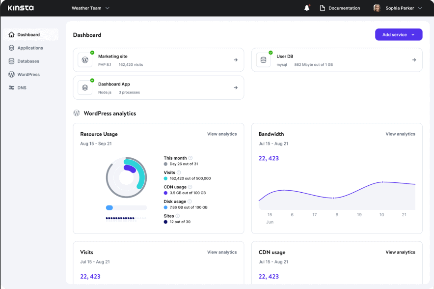
Task: Open the Marketing site card arrow
Action: [x=236, y=59]
